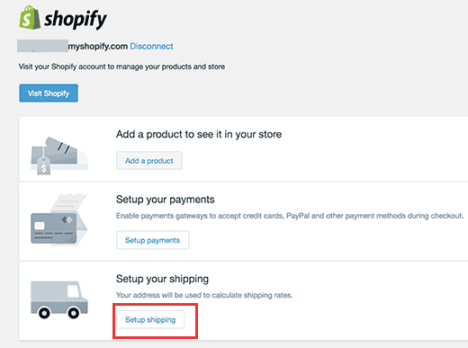
Task: Click the shoe with price tag illustration
Action: (59, 156)
